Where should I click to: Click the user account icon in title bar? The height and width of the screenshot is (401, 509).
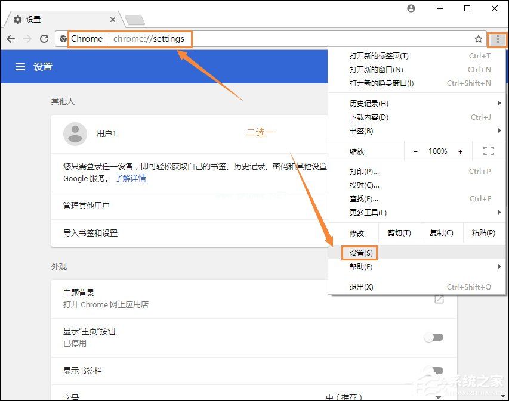[411, 8]
